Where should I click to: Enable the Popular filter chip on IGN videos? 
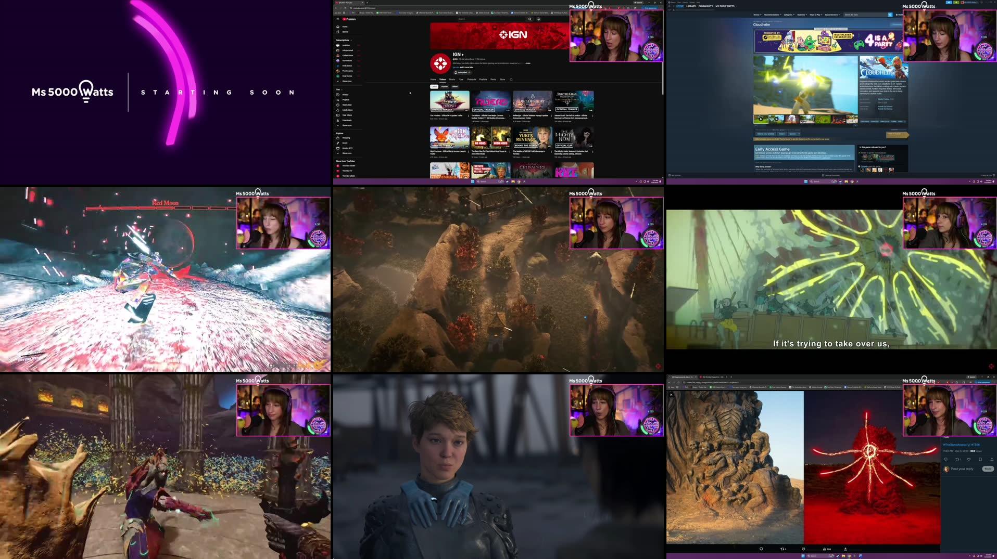point(445,86)
